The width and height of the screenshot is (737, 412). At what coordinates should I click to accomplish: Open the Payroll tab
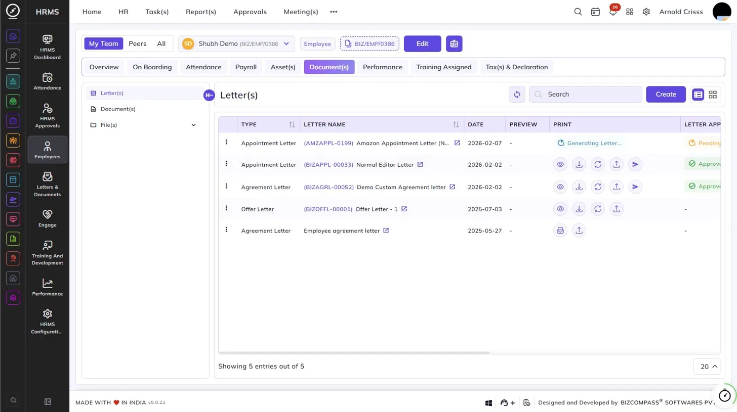[246, 67]
